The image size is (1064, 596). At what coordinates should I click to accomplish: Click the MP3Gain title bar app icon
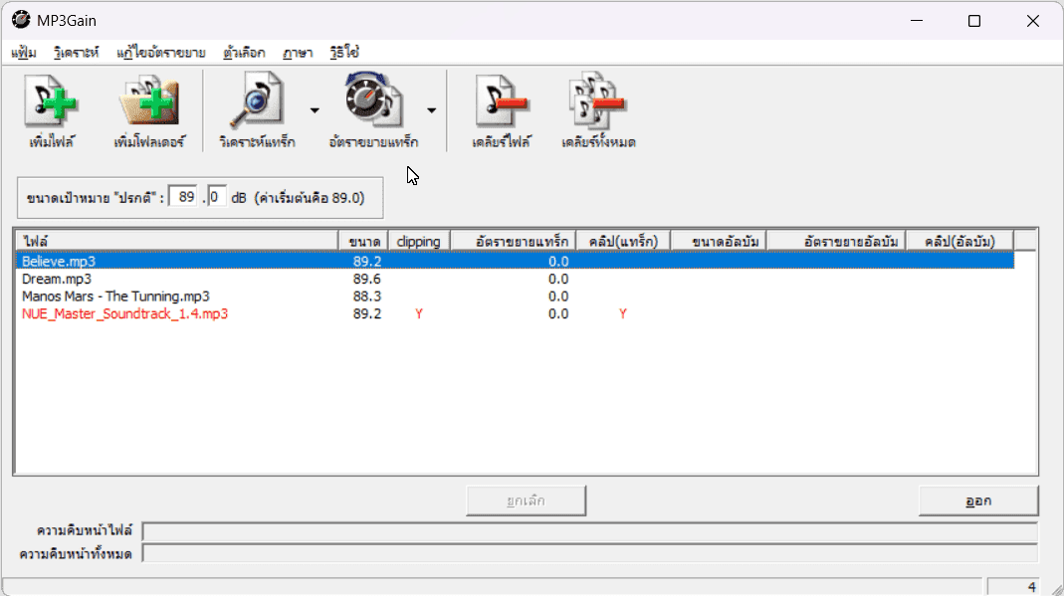(x=21, y=20)
